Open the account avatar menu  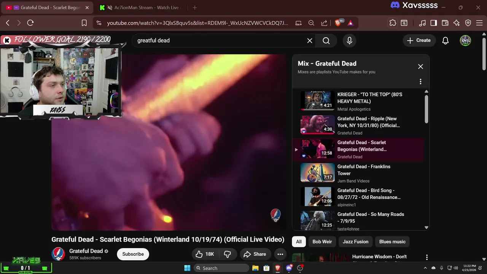[465, 40]
